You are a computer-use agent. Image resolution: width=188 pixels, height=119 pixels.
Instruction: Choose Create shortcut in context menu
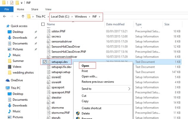click(92, 108)
